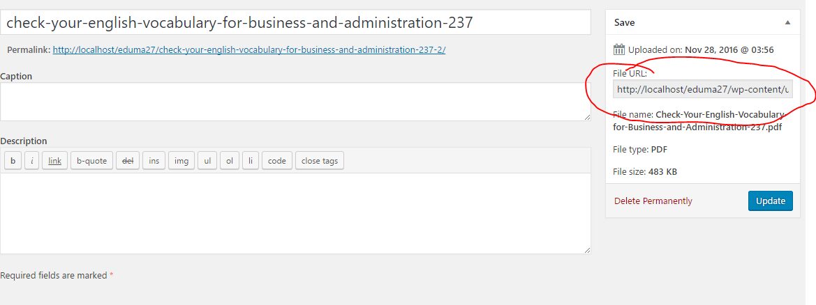Click the li list item quicktag
Screen dimensions: 816x305
point(250,161)
